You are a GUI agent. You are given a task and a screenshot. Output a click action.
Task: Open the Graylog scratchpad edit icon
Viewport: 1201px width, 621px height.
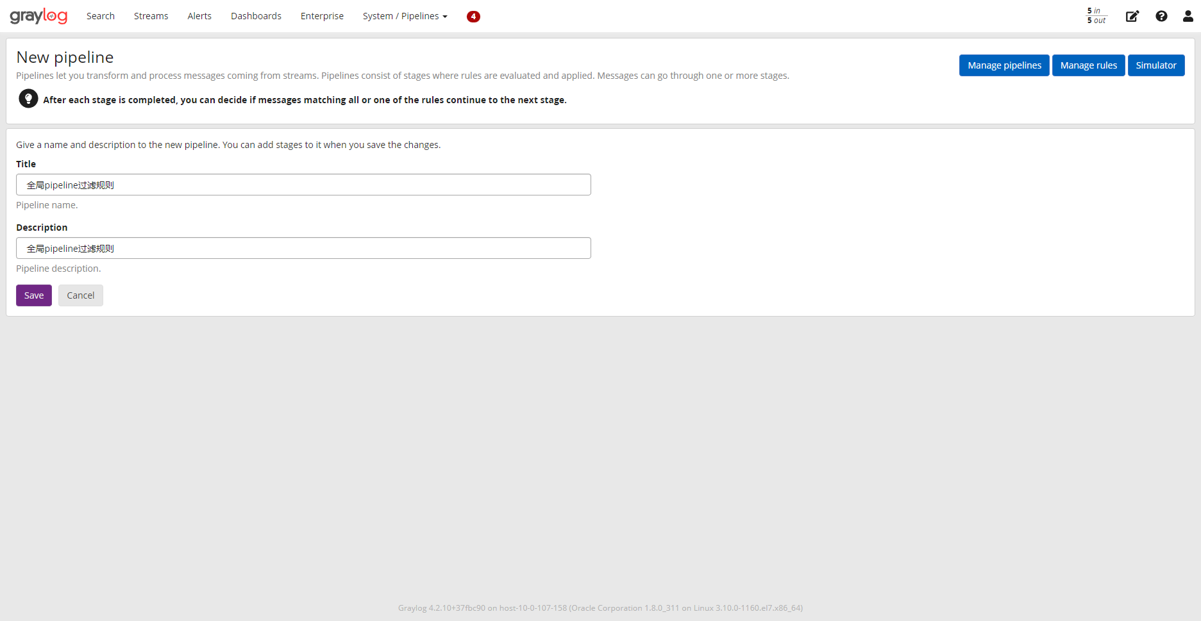point(1132,16)
